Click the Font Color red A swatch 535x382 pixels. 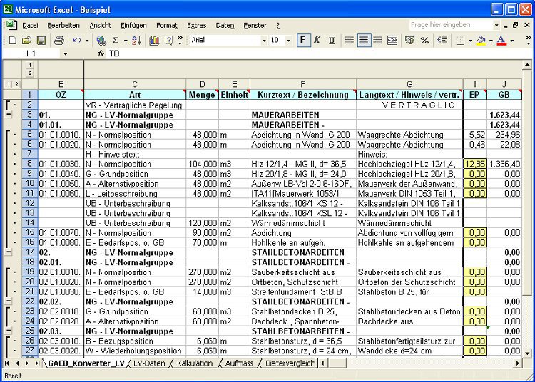point(501,41)
